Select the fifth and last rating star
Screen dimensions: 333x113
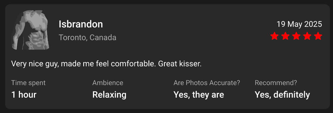point(318,36)
